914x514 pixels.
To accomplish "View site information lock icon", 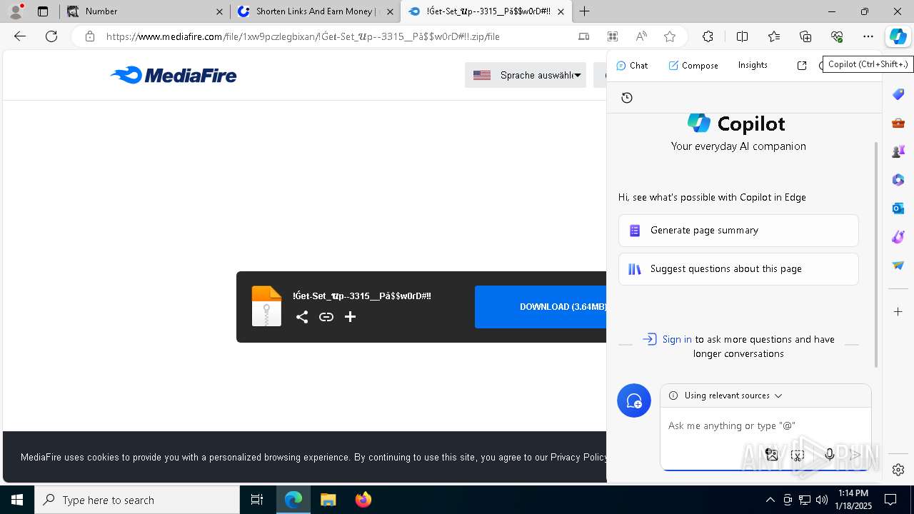I will tap(90, 36).
